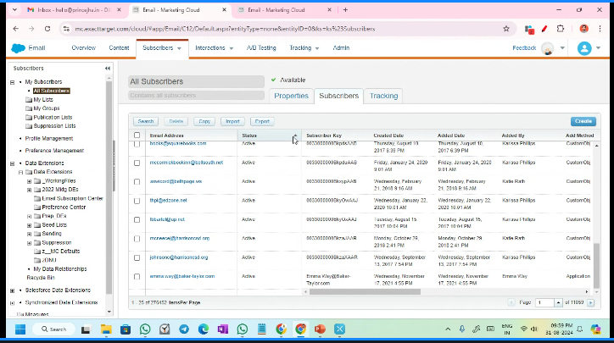This screenshot has height=343, width=614.
Task: Open the Admin menu item
Action: coord(341,47)
